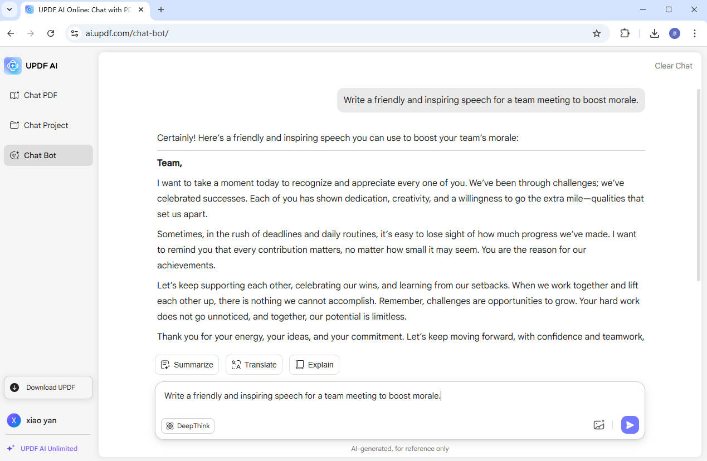Open Chat PDF in sidebar

tap(48, 95)
